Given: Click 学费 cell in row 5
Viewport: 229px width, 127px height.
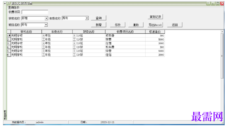Looking at the screenshot, I should point(125,51).
